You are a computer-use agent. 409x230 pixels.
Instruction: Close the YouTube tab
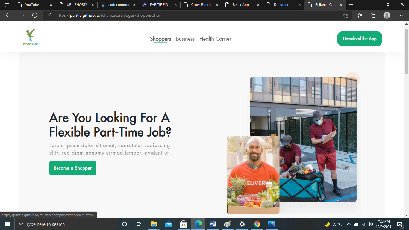[x=51, y=5]
